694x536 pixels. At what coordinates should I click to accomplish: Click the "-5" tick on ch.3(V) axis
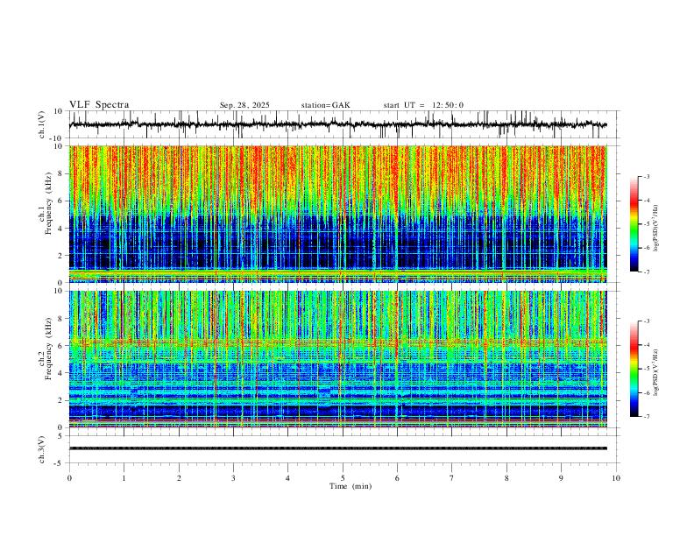(x=59, y=463)
